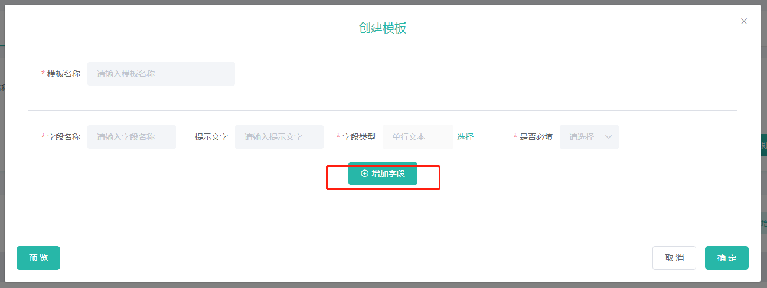Click the chevron arrow in 是否必填 selector
Screen dimensions: 767x288
click(x=609, y=137)
